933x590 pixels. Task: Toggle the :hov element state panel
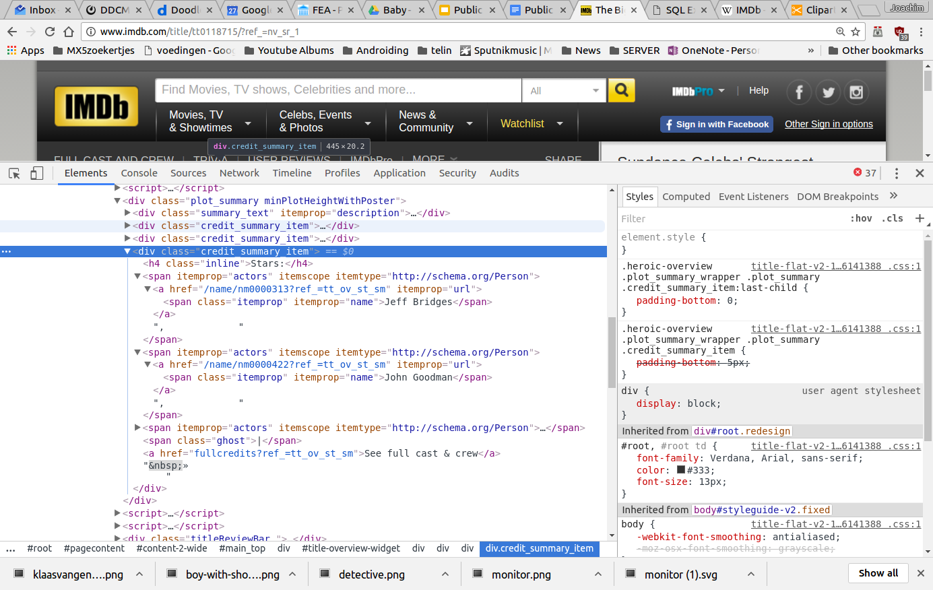click(x=861, y=218)
